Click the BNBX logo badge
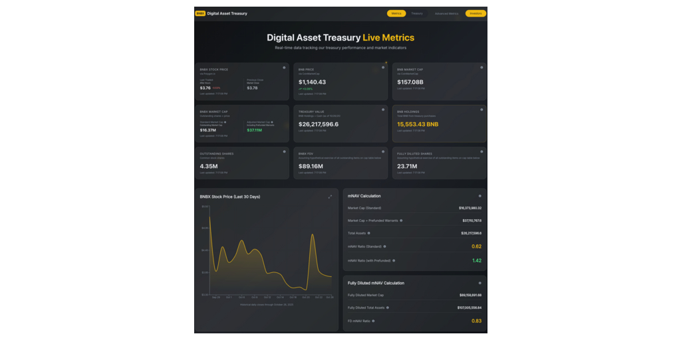This screenshot has width=681, height=340. tap(200, 13)
